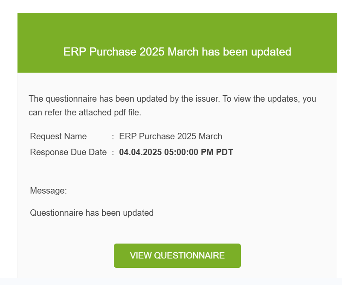Open the VIEW QUESTIONNAIRE button
The width and height of the screenshot is (342, 285).
click(x=177, y=256)
